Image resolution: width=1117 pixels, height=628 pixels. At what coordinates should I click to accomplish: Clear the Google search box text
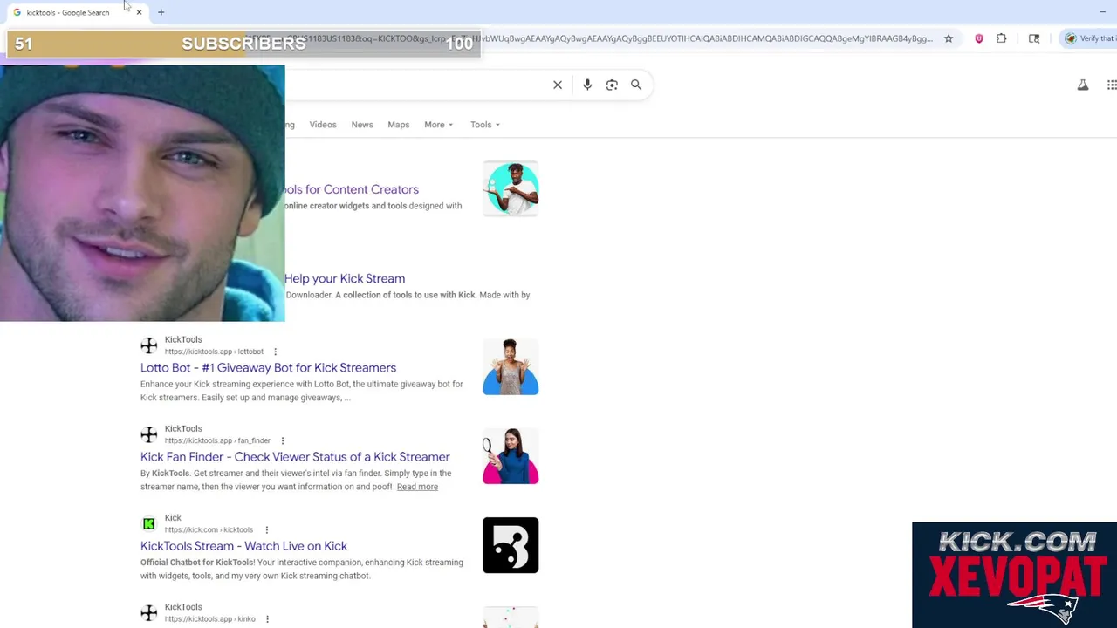[558, 85]
